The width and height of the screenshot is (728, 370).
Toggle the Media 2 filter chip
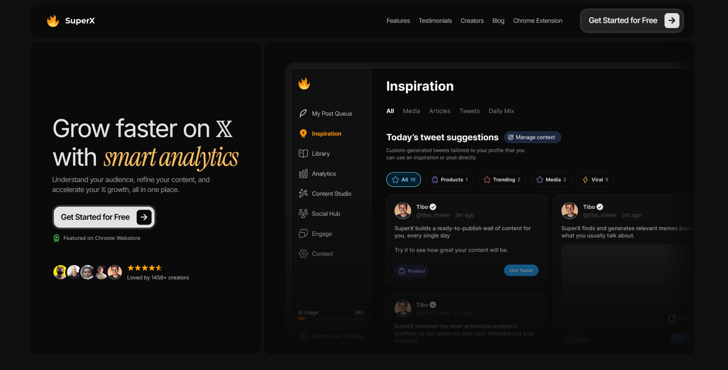click(x=551, y=180)
